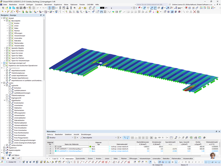Click the Undo arrow icon

point(38,8)
